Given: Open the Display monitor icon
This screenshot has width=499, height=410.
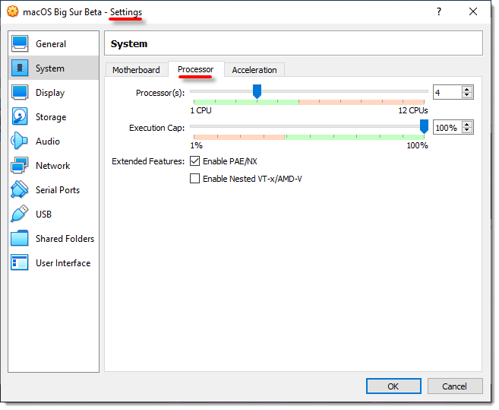Looking at the screenshot, I should pyautogui.click(x=20, y=93).
